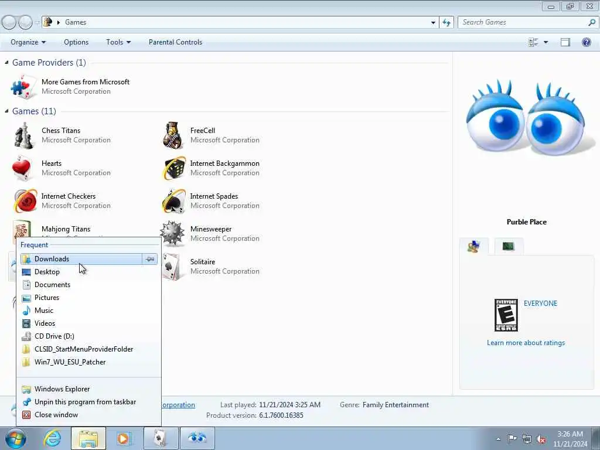Click the ESRB Everyone rating icon
This screenshot has width=600, height=450.
point(506,315)
